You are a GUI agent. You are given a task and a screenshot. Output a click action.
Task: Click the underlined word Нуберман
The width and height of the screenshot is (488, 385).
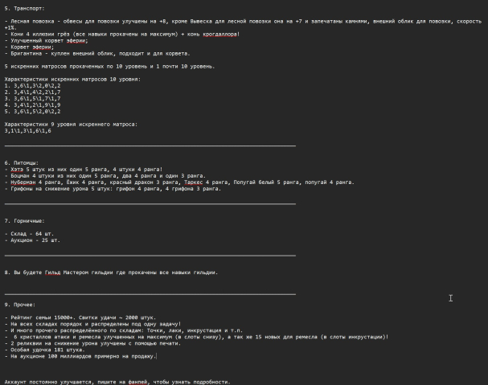click(x=23, y=182)
